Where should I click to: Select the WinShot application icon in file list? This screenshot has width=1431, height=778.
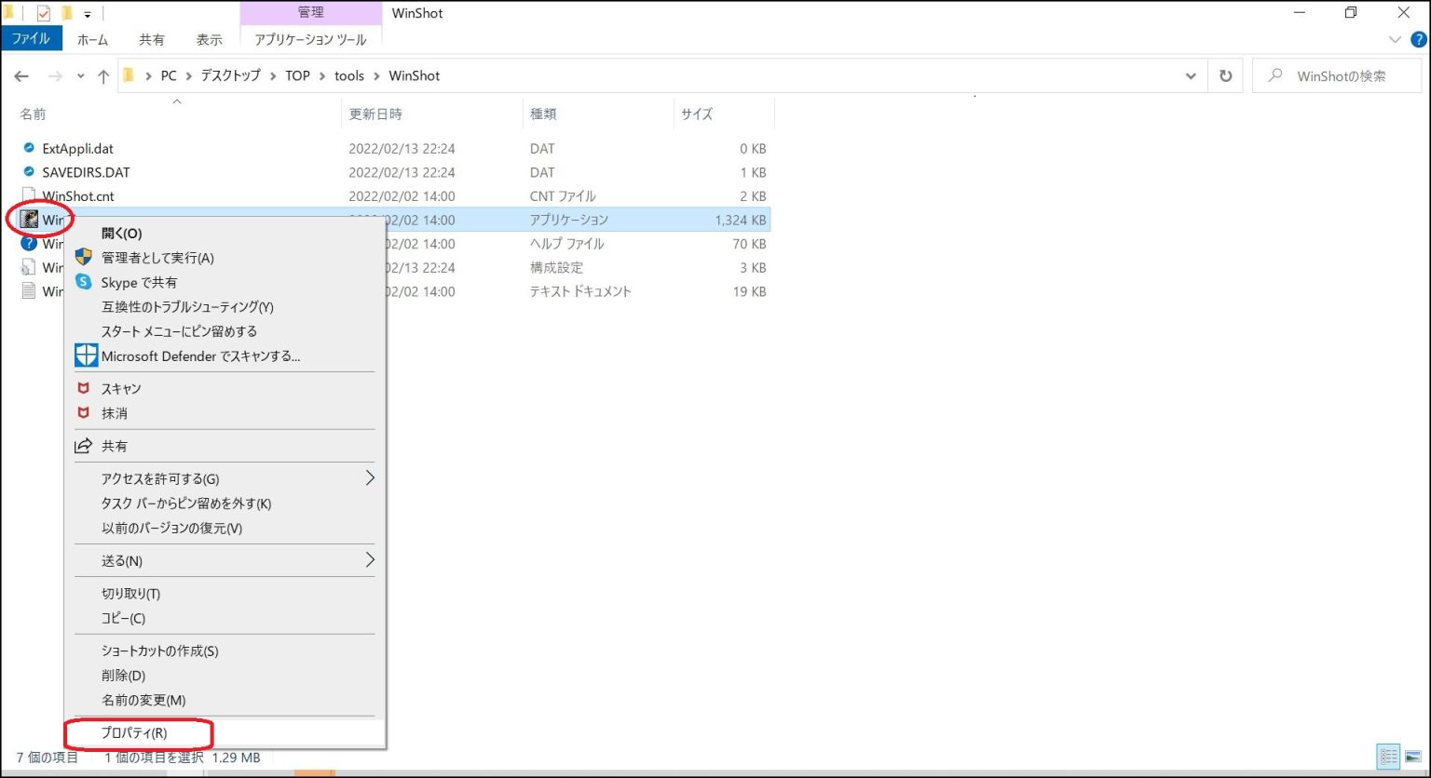pyautogui.click(x=28, y=219)
